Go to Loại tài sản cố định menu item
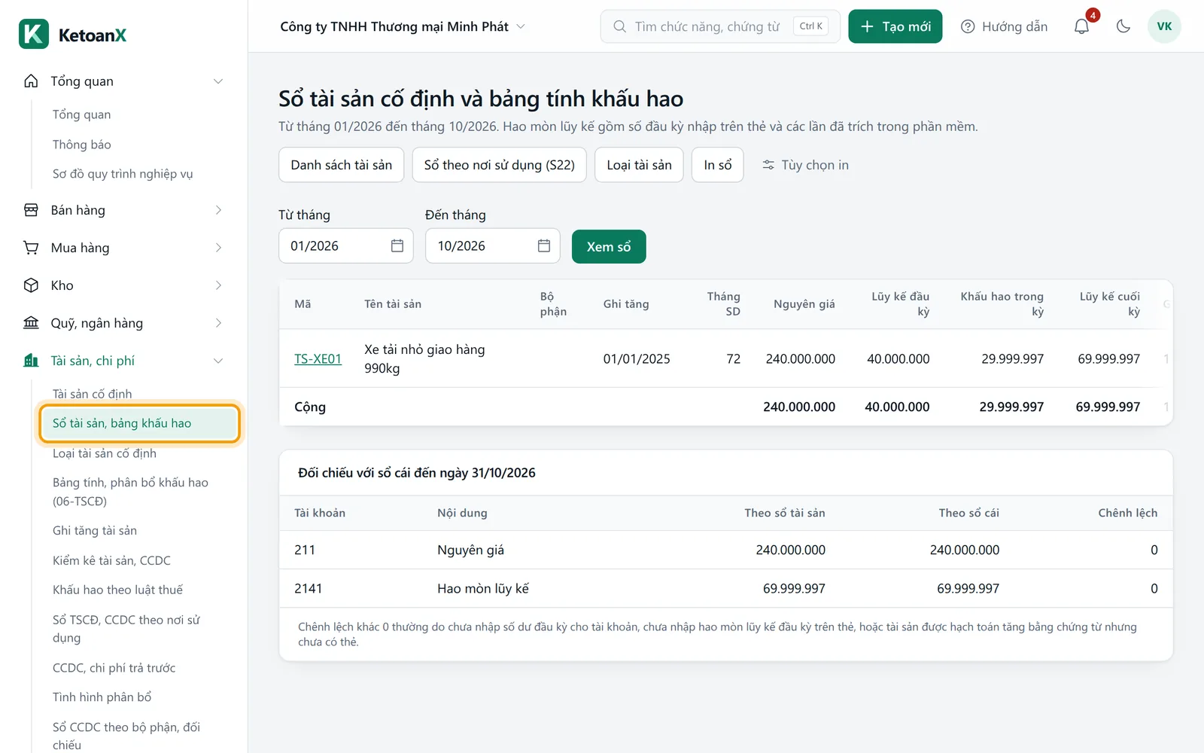This screenshot has width=1204, height=753. click(x=105, y=453)
